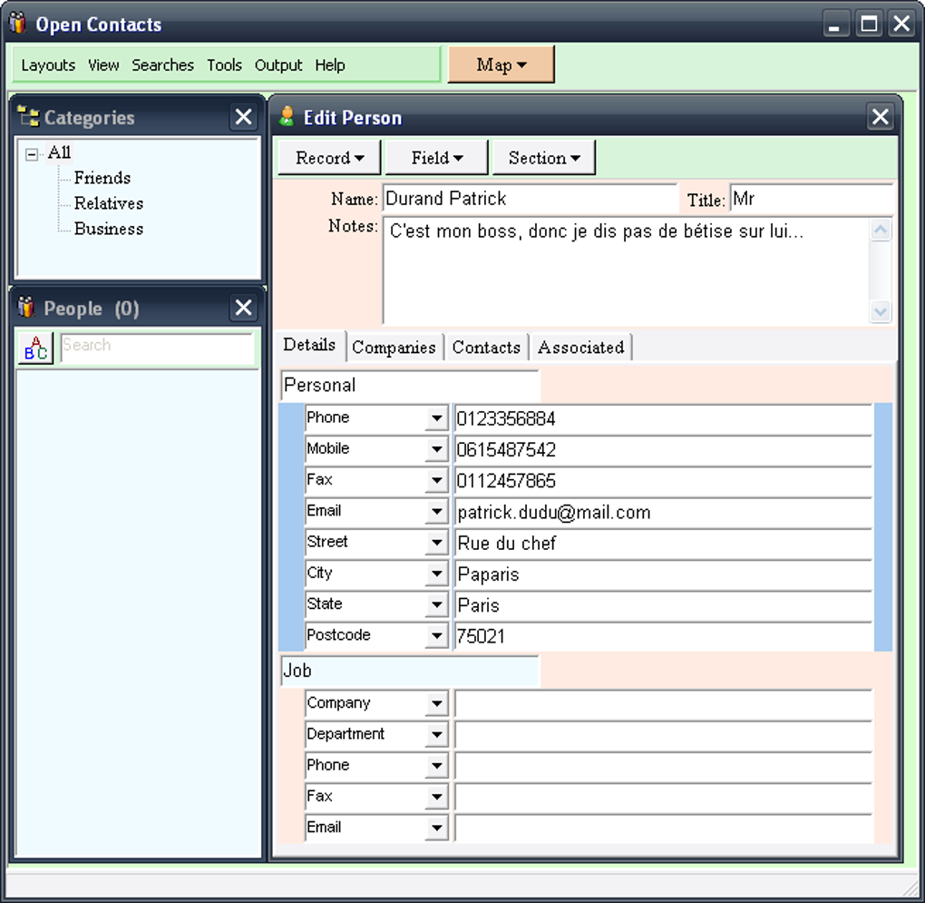
Task: Click the ABC alphabetical search icon
Action: point(34,348)
